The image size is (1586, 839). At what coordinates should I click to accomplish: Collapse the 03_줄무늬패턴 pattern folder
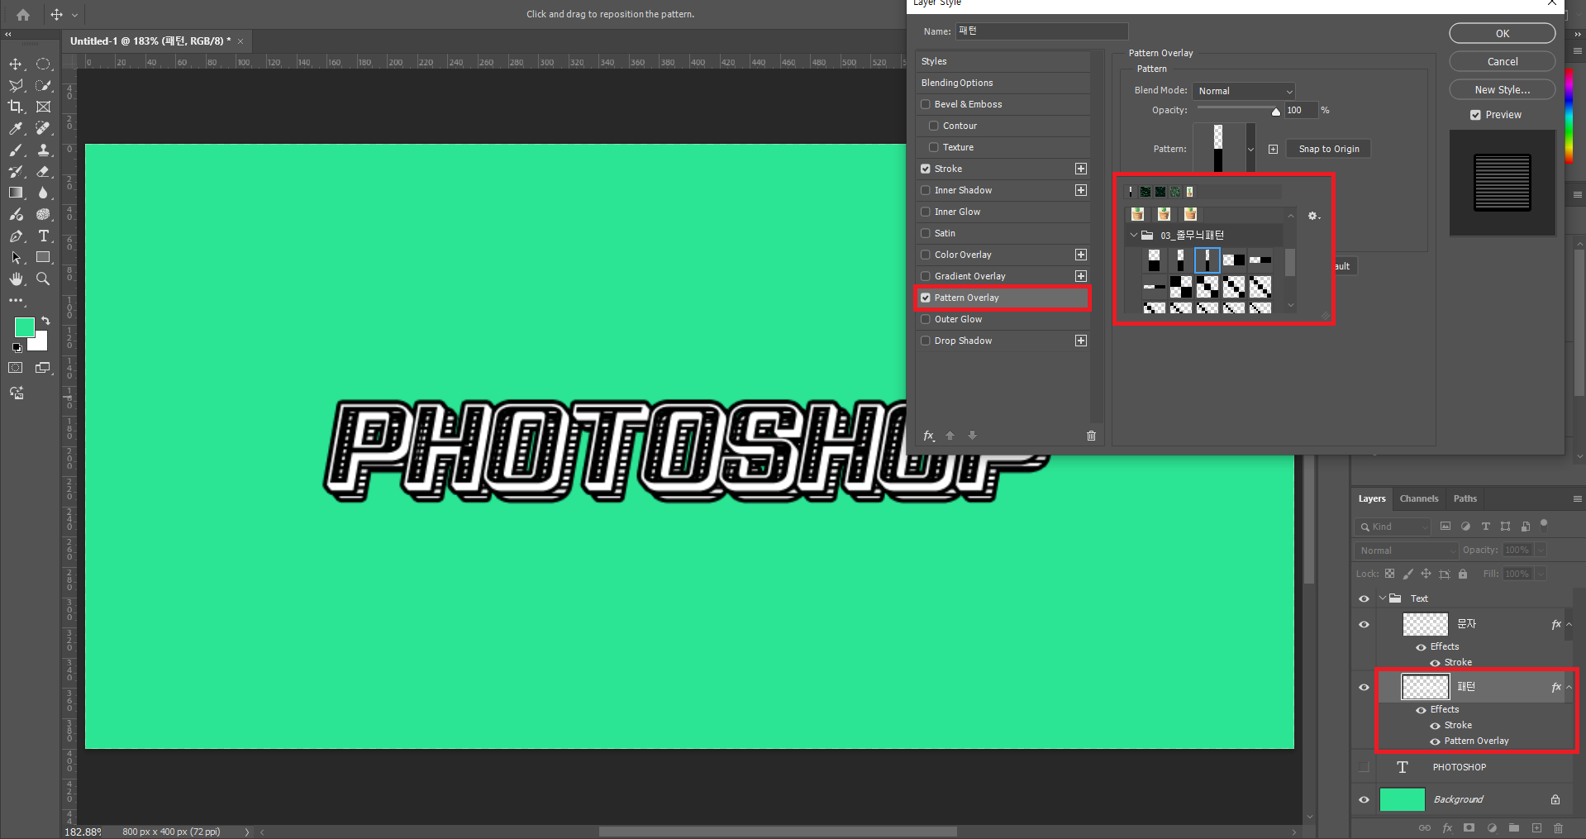(1134, 235)
